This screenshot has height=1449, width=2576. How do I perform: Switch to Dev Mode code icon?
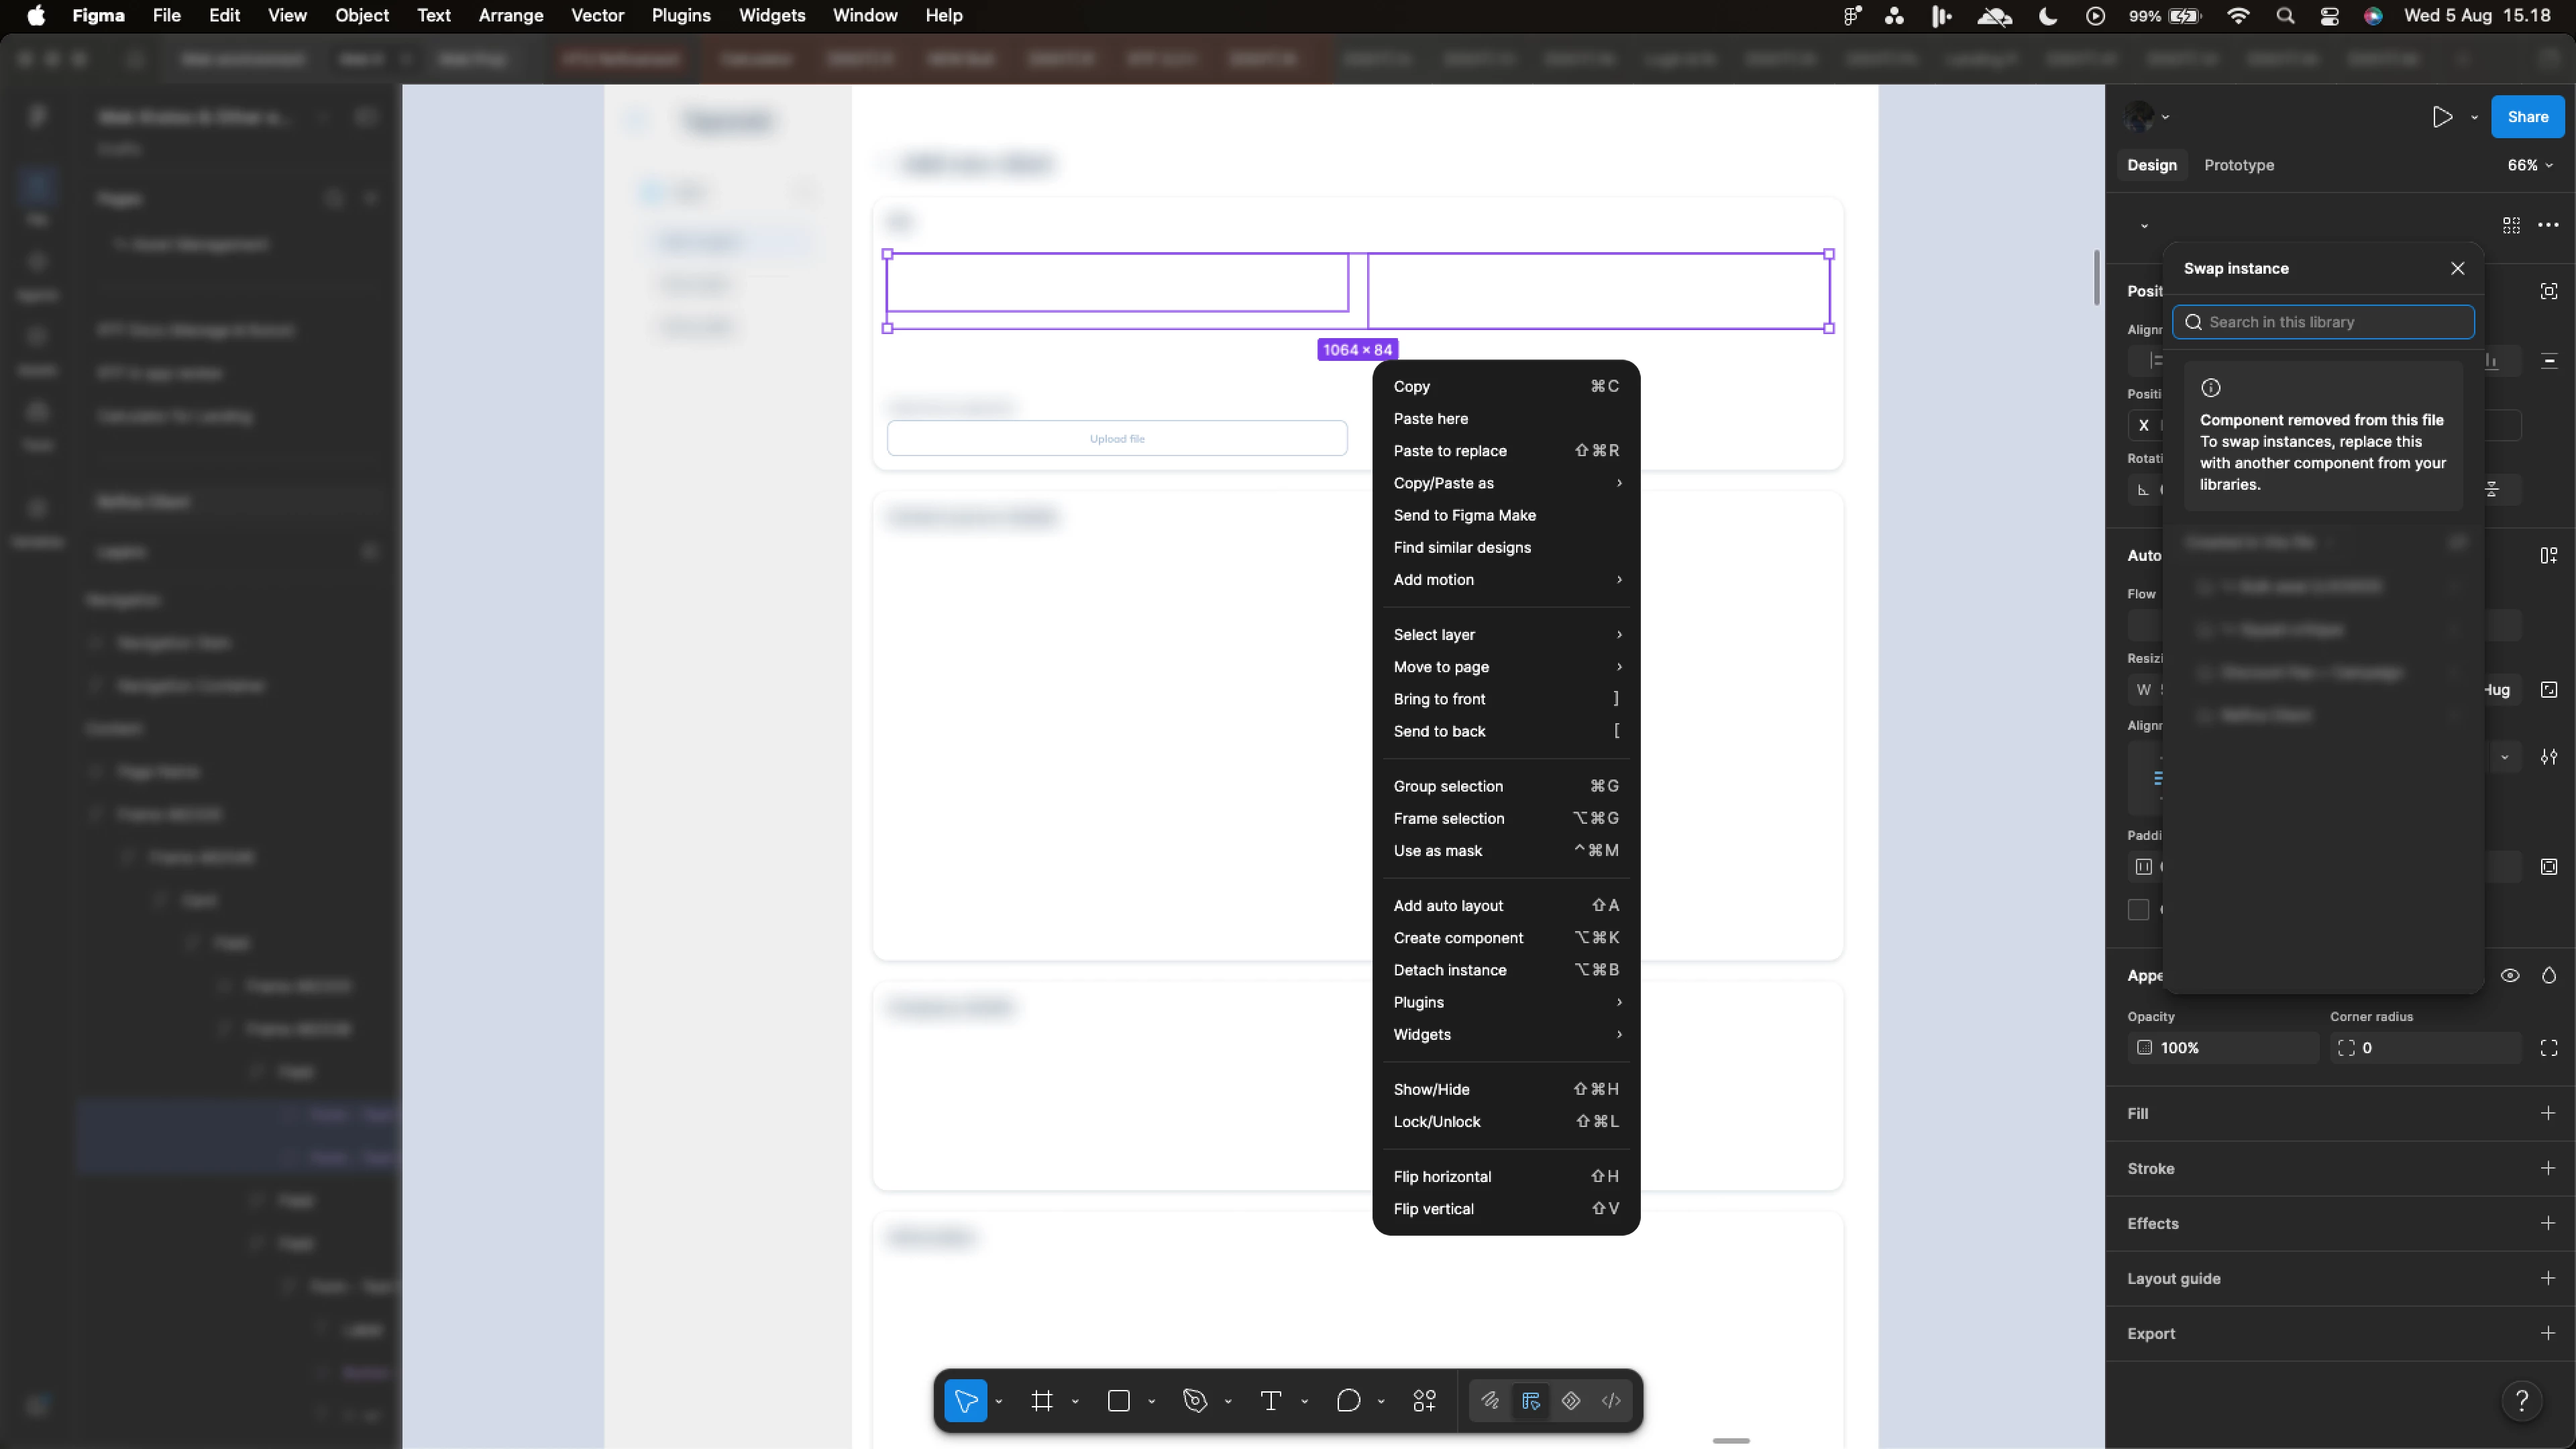1611,1400
